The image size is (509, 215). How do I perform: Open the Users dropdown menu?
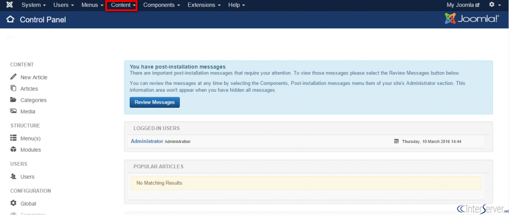point(63,5)
